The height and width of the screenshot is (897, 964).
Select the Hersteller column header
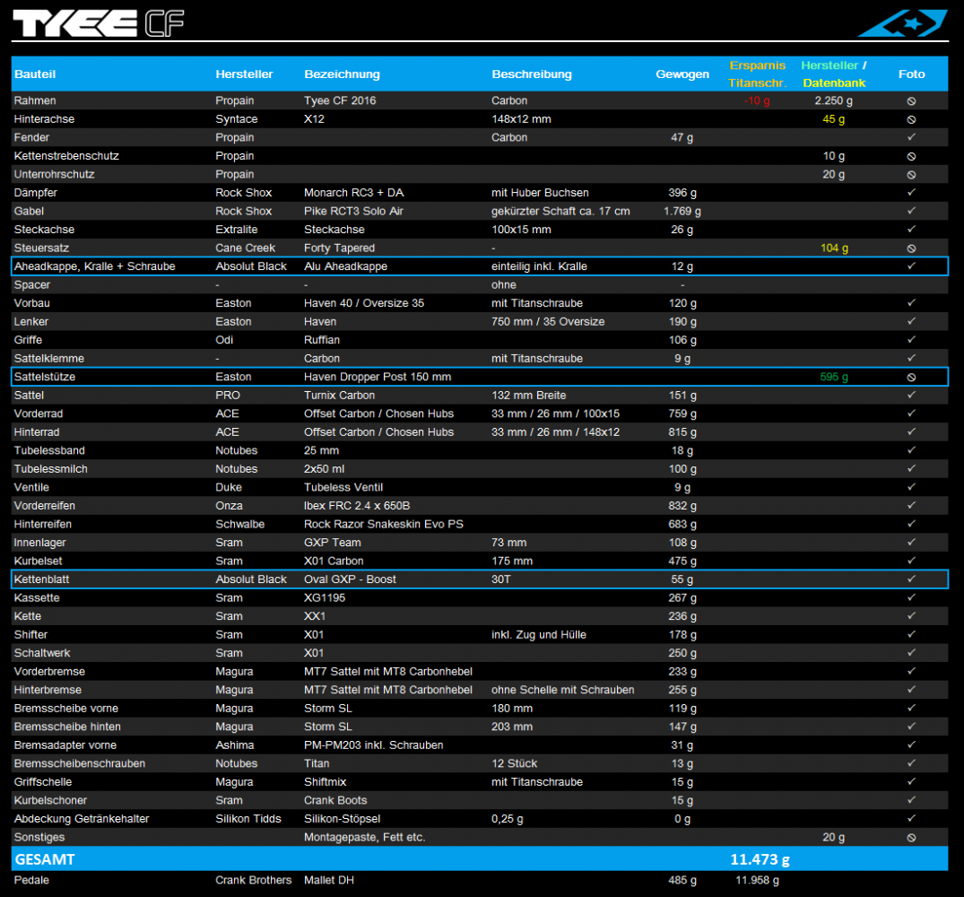click(244, 74)
